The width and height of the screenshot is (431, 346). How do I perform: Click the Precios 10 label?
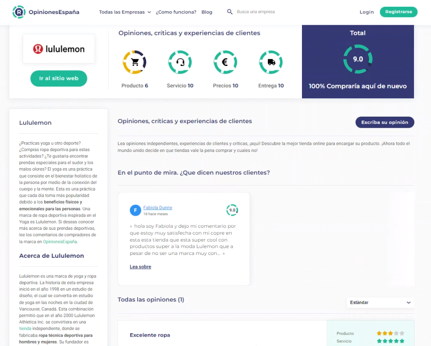(x=225, y=86)
